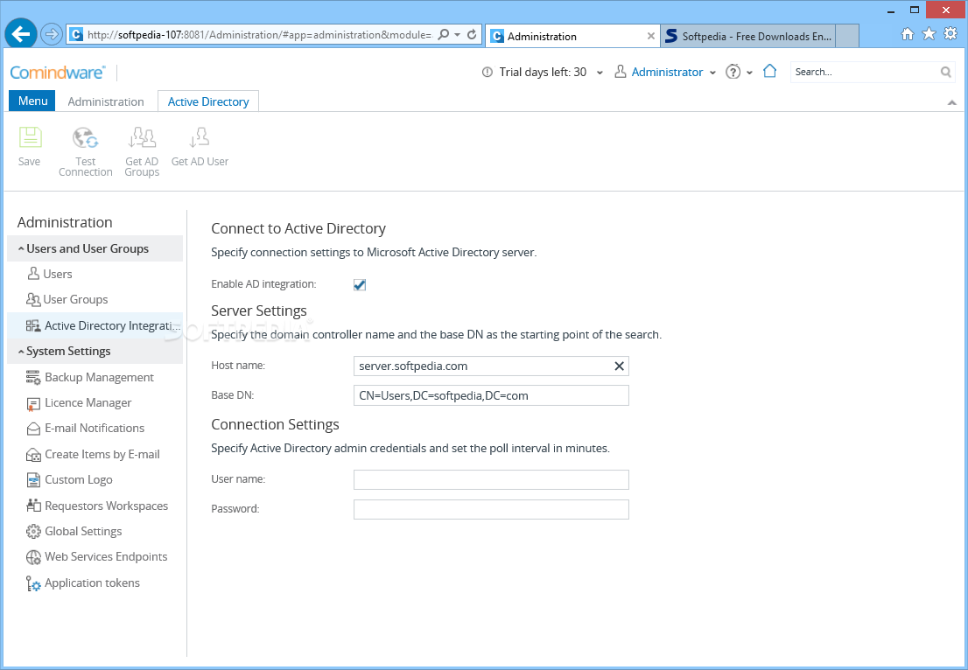Click the 'Connection Settings' heading
Image resolution: width=968 pixels, height=670 pixels.
(275, 424)
